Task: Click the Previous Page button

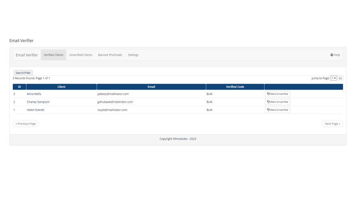Action: tap(26, 124)
